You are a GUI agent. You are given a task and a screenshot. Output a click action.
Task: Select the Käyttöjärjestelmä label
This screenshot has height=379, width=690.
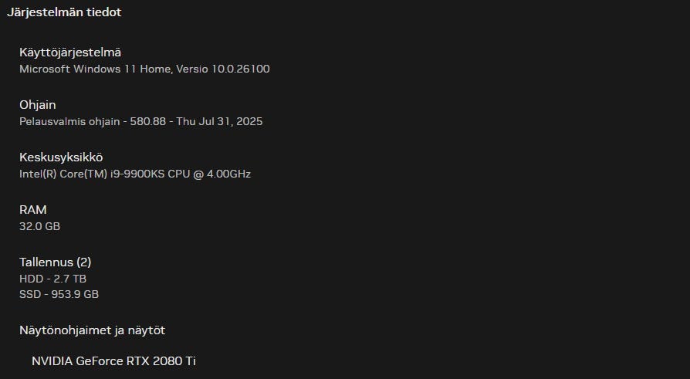pos(70,52)
